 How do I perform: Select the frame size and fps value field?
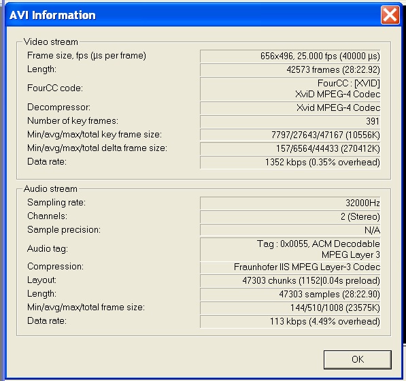click(290, 56)
